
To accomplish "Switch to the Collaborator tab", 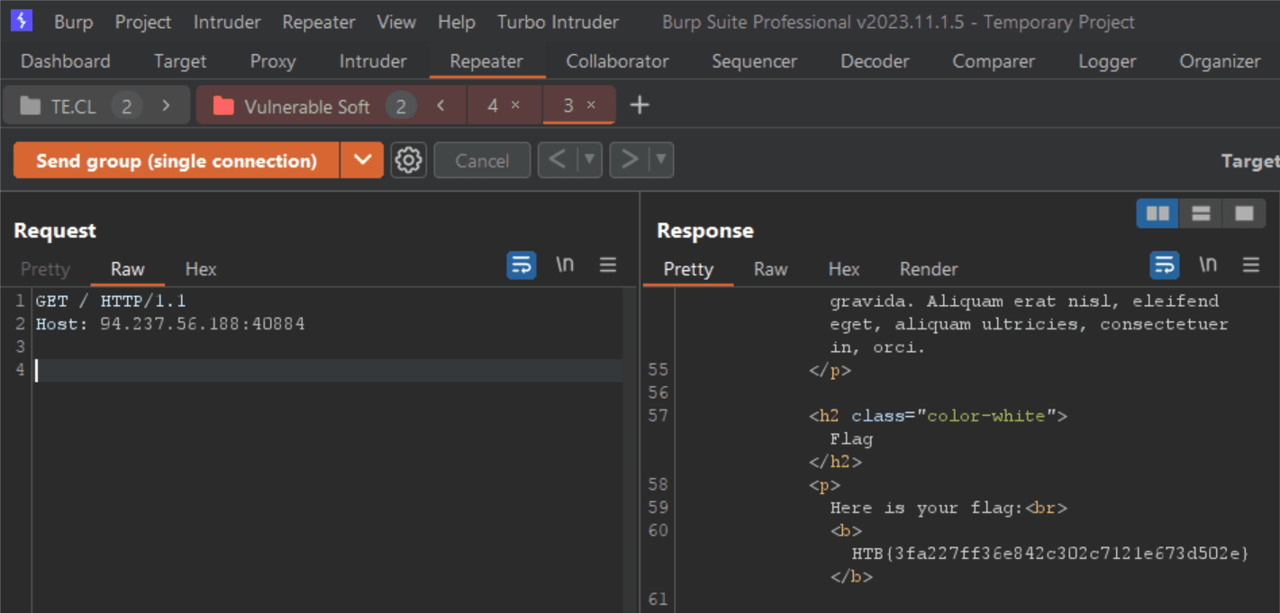I will point(617,61).
